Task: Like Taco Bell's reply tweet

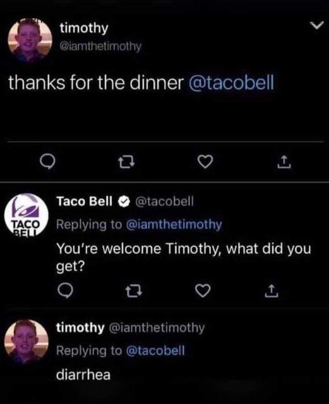Action: (x=203, y=290)
